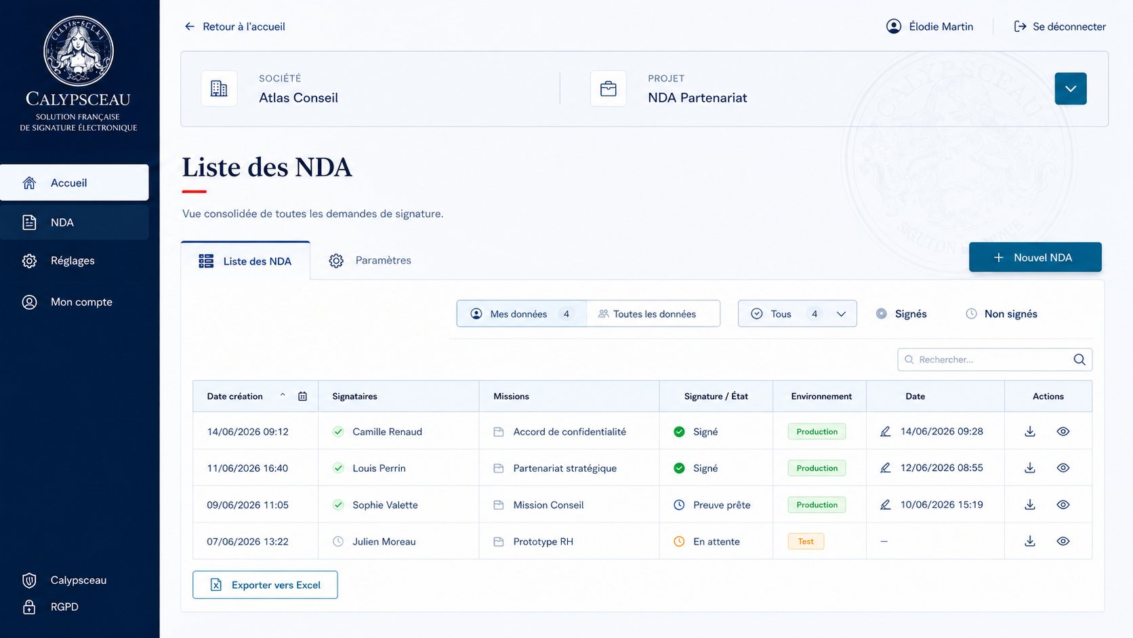The image size is (1133, 638).
Task: Click the project briefcase icon
Action: click(609, 89)
